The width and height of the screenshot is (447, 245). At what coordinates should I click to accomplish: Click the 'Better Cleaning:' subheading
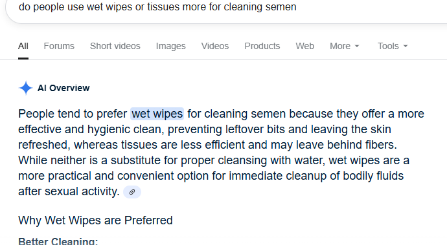58,241
